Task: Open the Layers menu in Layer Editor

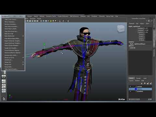Action: [131, 81]
